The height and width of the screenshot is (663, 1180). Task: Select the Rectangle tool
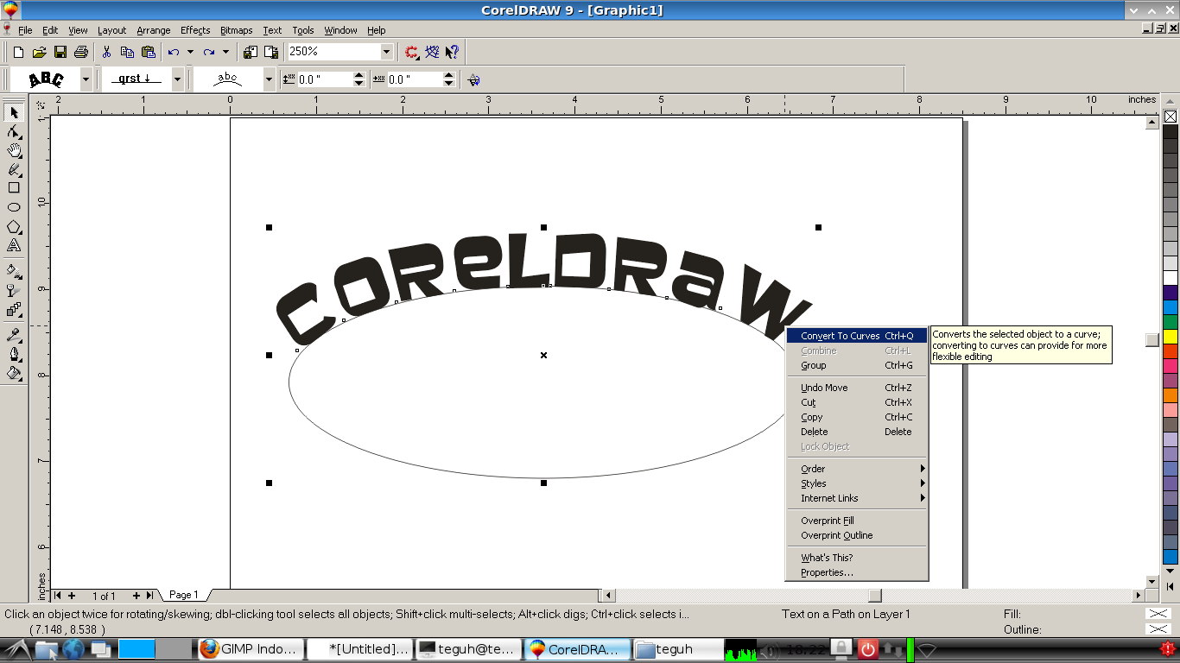pos(14,188)
